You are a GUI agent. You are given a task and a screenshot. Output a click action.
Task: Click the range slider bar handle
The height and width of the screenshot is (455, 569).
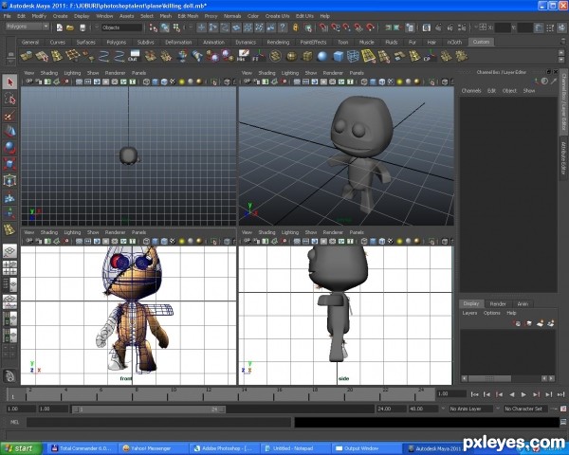point(148,409)
